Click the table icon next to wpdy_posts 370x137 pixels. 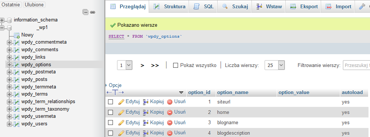(16, 79)
